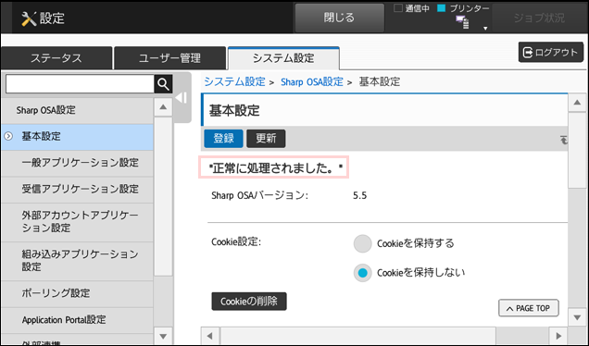Open the ユーザー管理 tab

click(169, 58)
